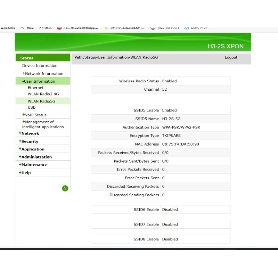Expand VoIP Status in the sidebar
The width and height of the screenshot is (278, 278).
coord(35,115)
